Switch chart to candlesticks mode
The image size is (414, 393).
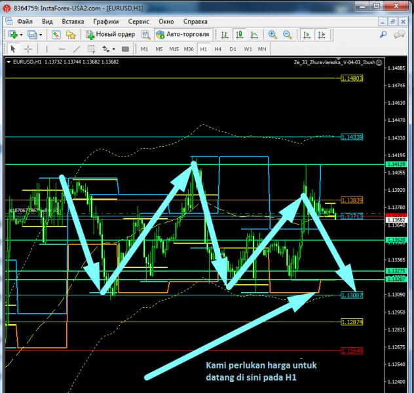point(240,35)
